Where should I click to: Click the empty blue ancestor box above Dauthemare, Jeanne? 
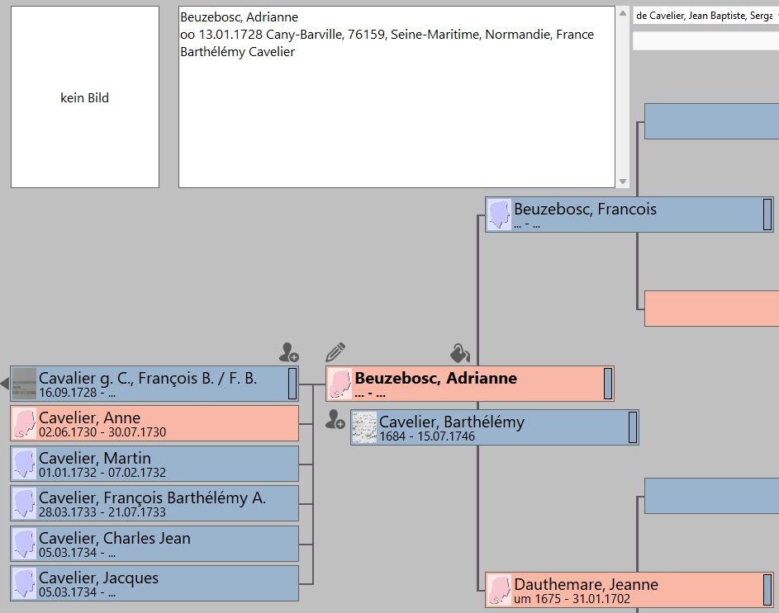click(x=711, y=496)
